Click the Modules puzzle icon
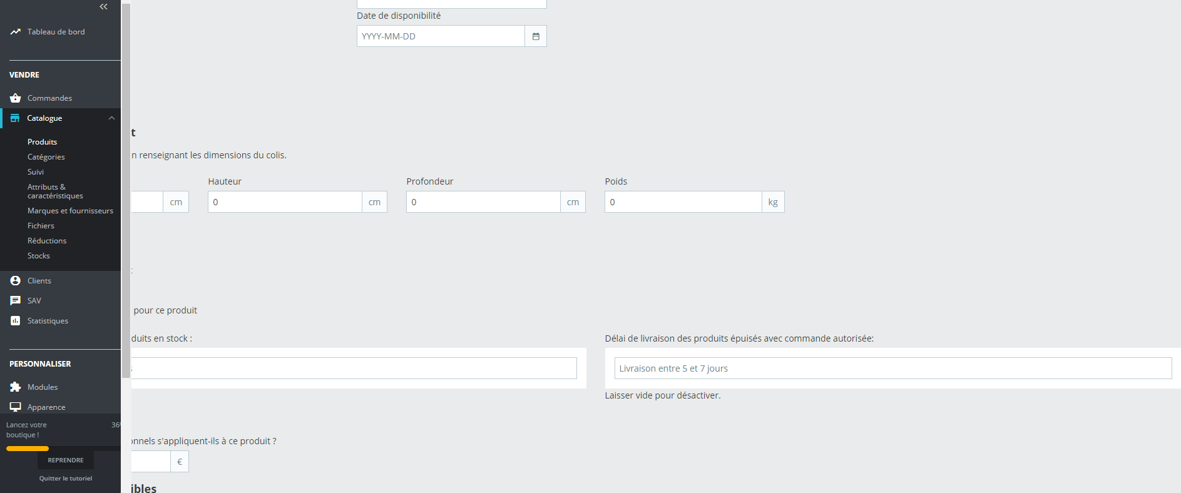This screenshot has width=1181, height=493. click(16, 387)
